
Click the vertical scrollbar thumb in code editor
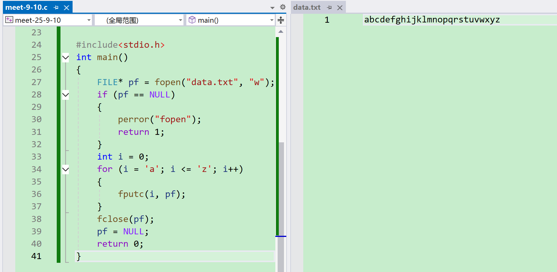click(281, 207)
